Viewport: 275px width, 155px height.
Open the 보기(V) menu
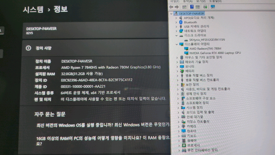click(201, 1)
